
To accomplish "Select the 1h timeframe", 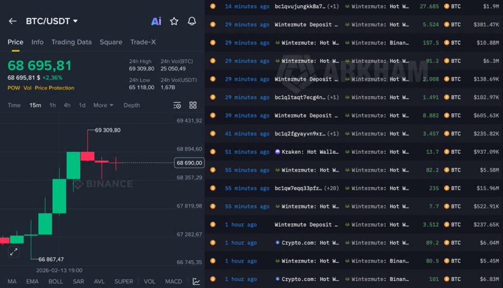I will (x=52, y=105).
